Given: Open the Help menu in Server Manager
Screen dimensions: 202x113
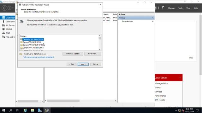Looking at the screenshot, I should [x=196, y=8].
